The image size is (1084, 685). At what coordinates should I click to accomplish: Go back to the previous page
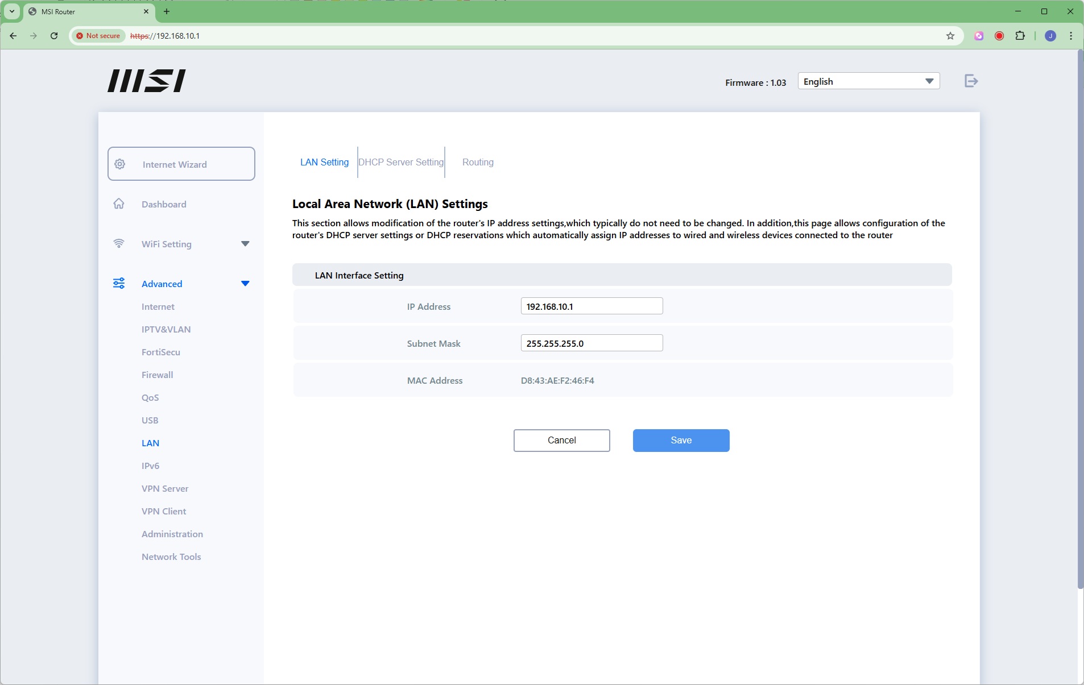[13, 36]
